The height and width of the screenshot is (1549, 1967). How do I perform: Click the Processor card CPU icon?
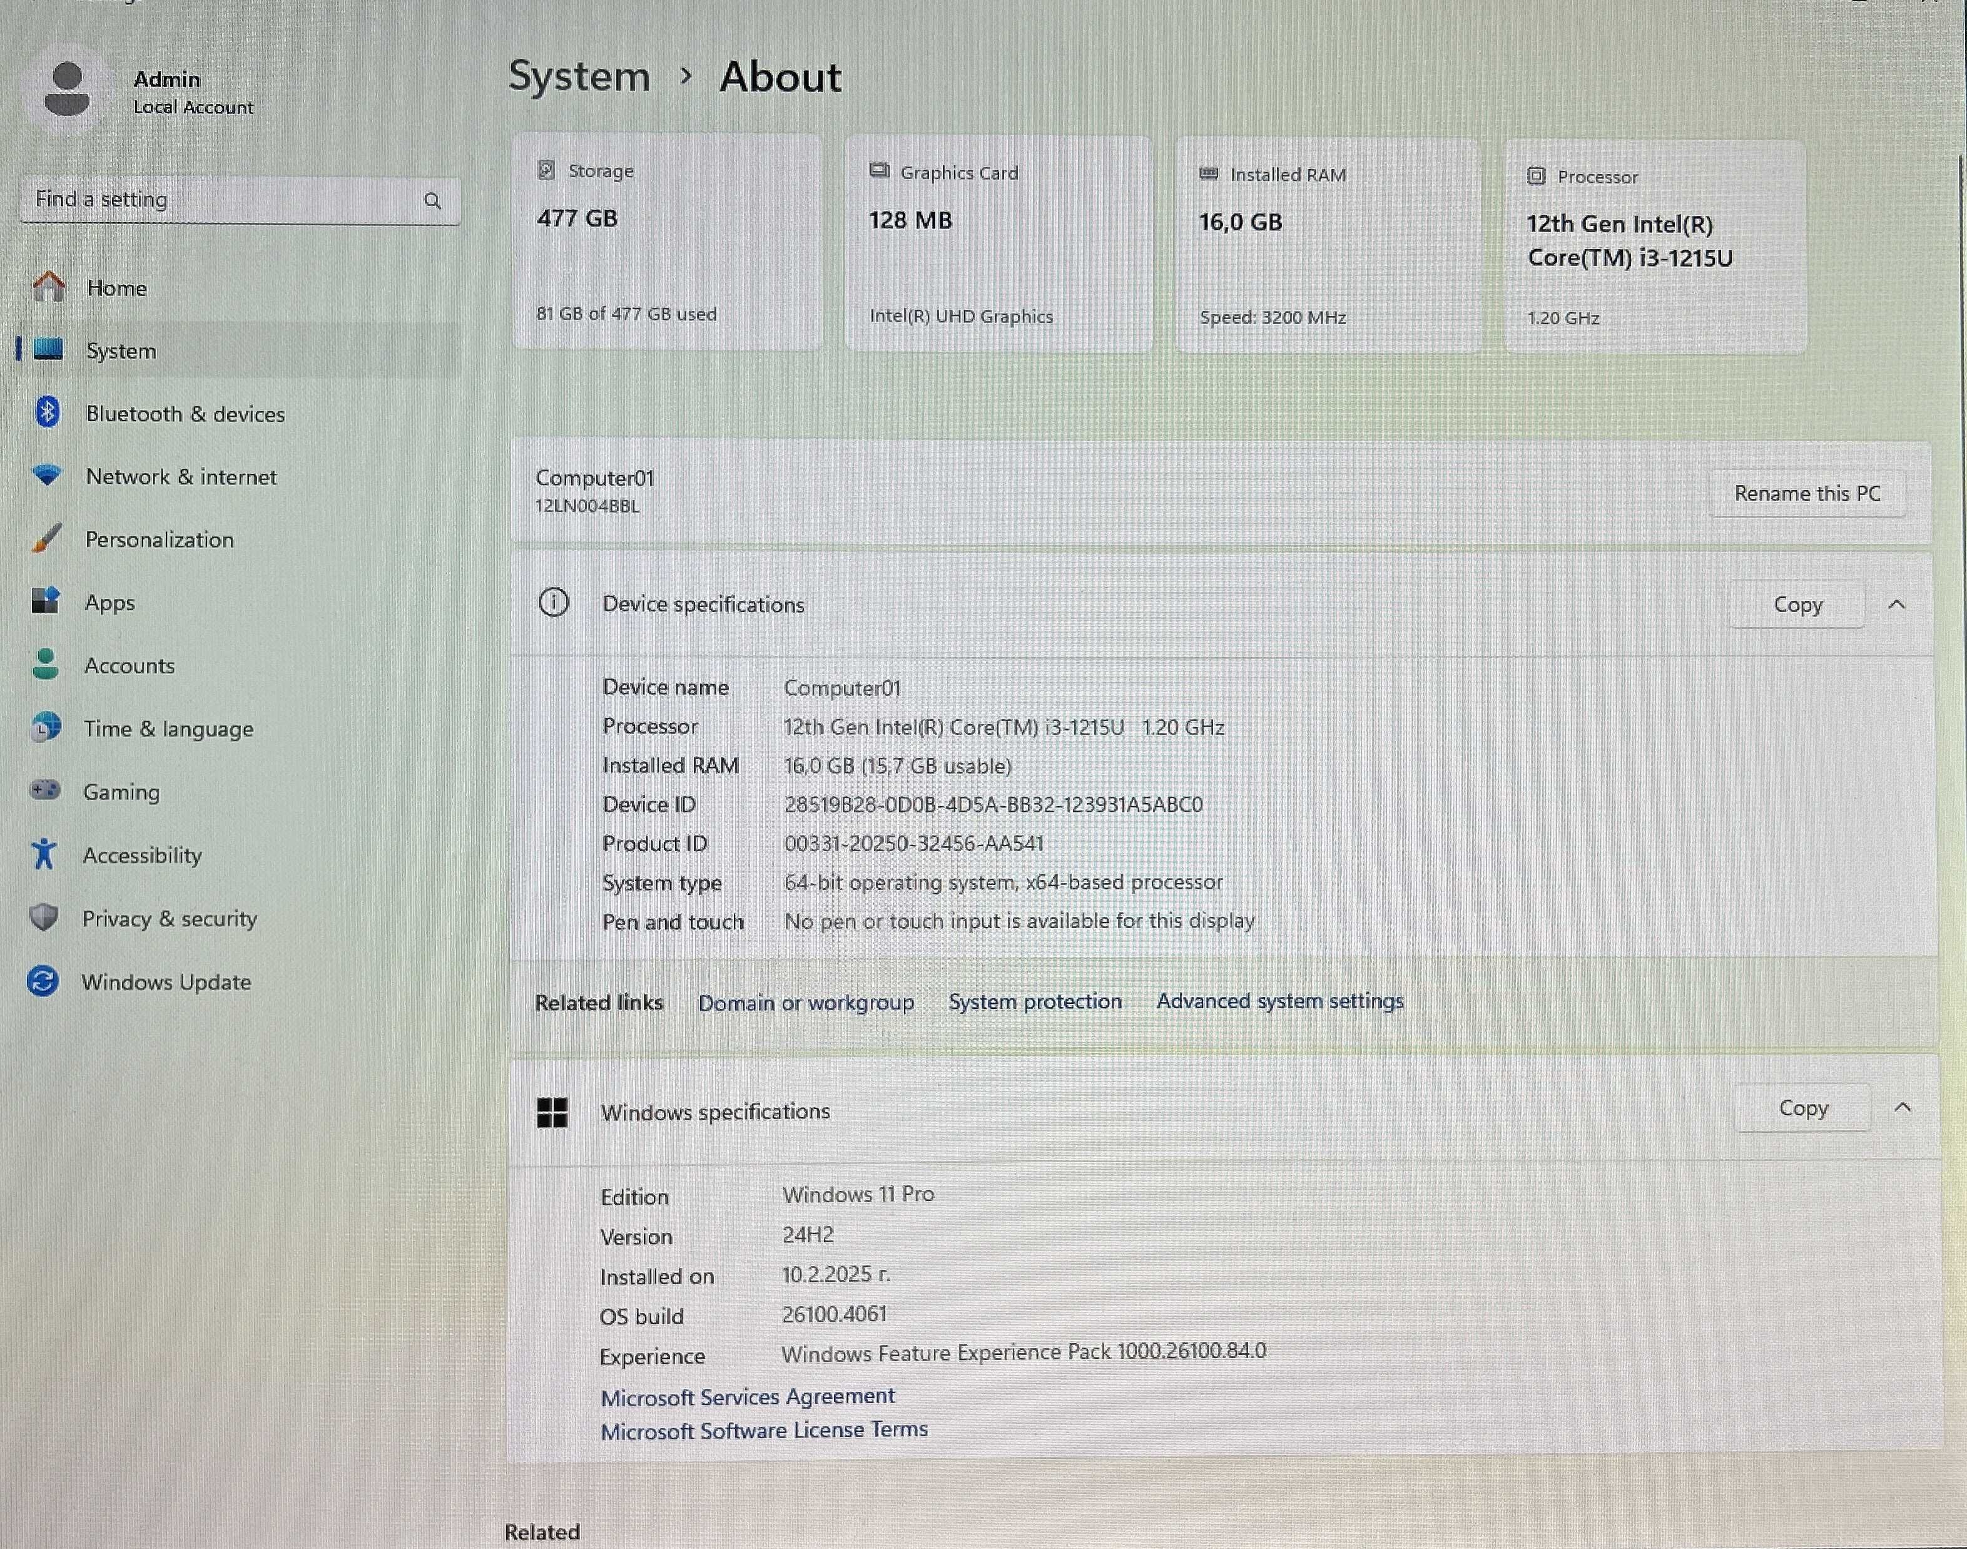pos(1537,176)
